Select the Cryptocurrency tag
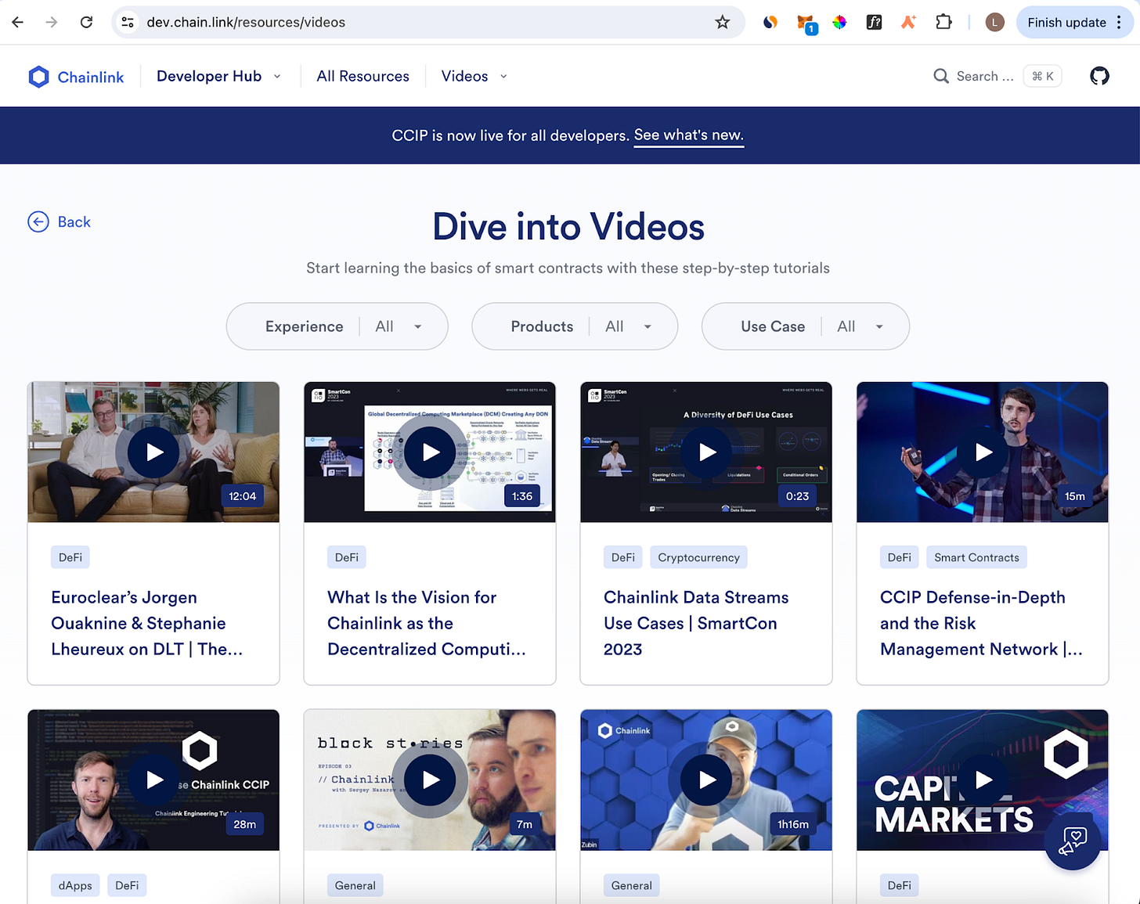 pos(698,557)
